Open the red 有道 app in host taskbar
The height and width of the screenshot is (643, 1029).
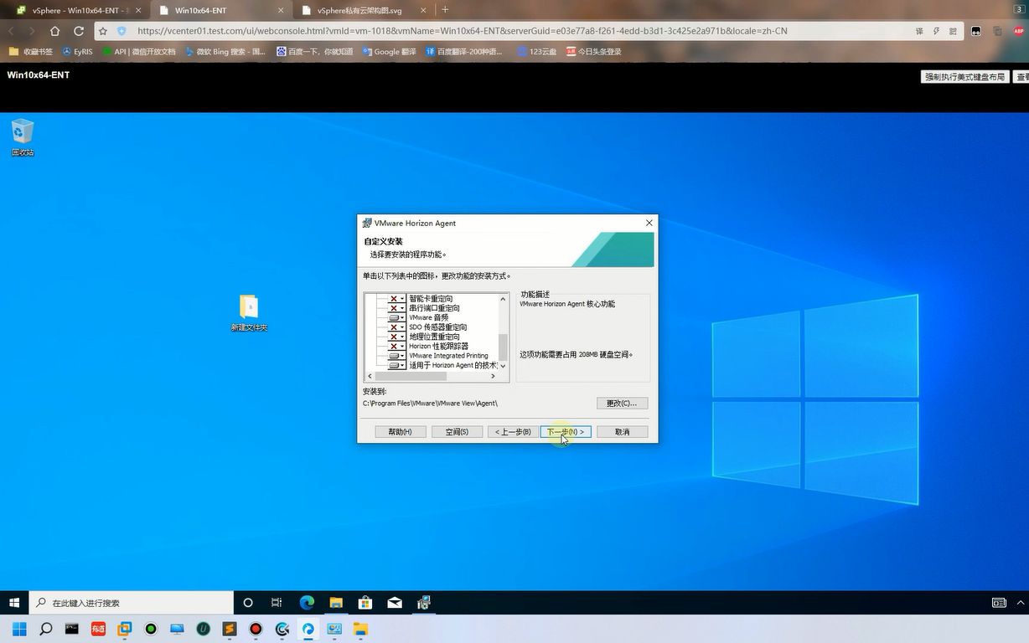[x=98, y=629]
